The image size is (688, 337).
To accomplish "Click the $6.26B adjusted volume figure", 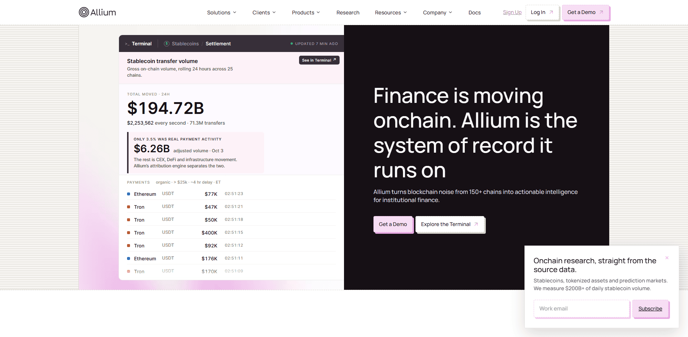I will pyautogui.click(x=152, y=149).
